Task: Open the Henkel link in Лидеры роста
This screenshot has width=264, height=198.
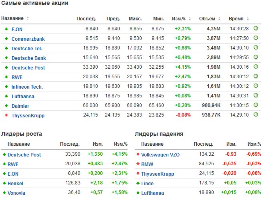Action: (x=16, y=184)
